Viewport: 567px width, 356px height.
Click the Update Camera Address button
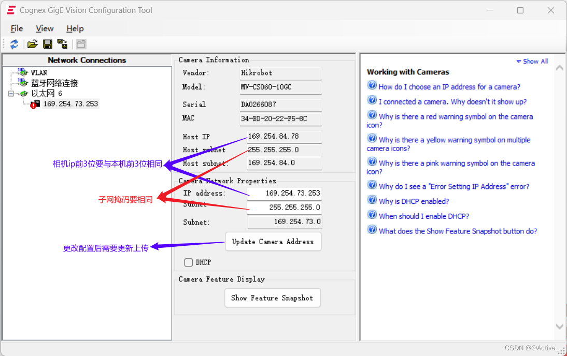(273, 242)
